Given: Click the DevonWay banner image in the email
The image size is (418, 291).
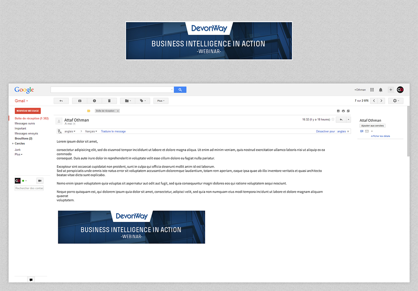Looking at the screenshot, I should coord(132,227).
